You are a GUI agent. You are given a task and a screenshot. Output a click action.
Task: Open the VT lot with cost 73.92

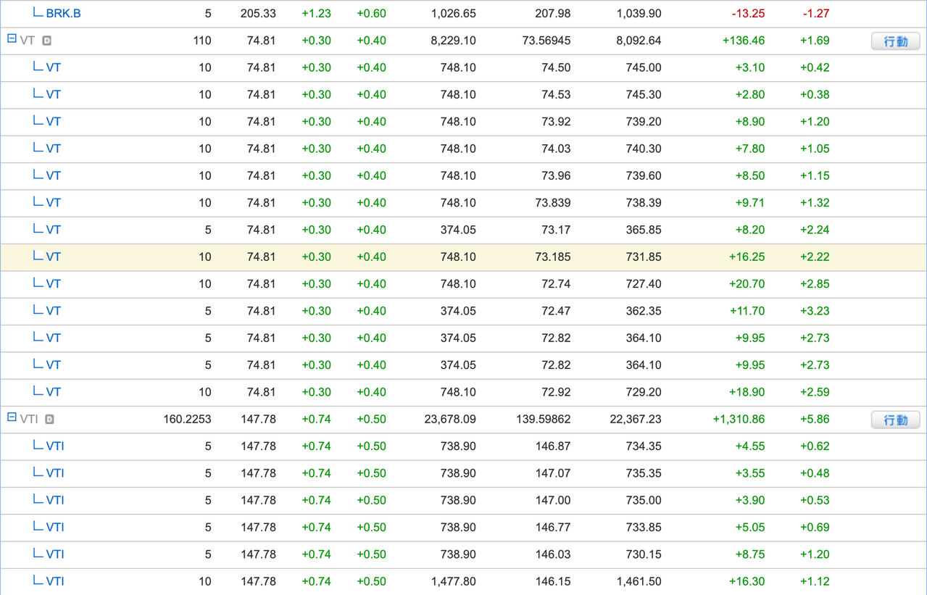click(x=54, y=122)
